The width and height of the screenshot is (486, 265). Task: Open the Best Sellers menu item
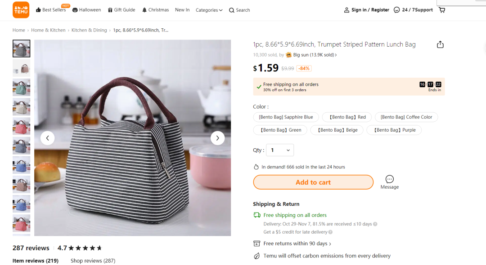click(51, 10)
